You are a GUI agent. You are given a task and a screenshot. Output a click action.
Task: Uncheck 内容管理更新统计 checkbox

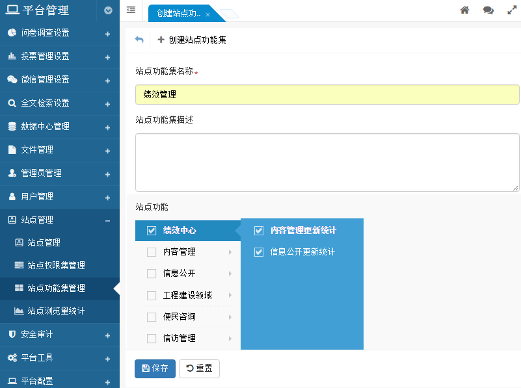point(259,231)
